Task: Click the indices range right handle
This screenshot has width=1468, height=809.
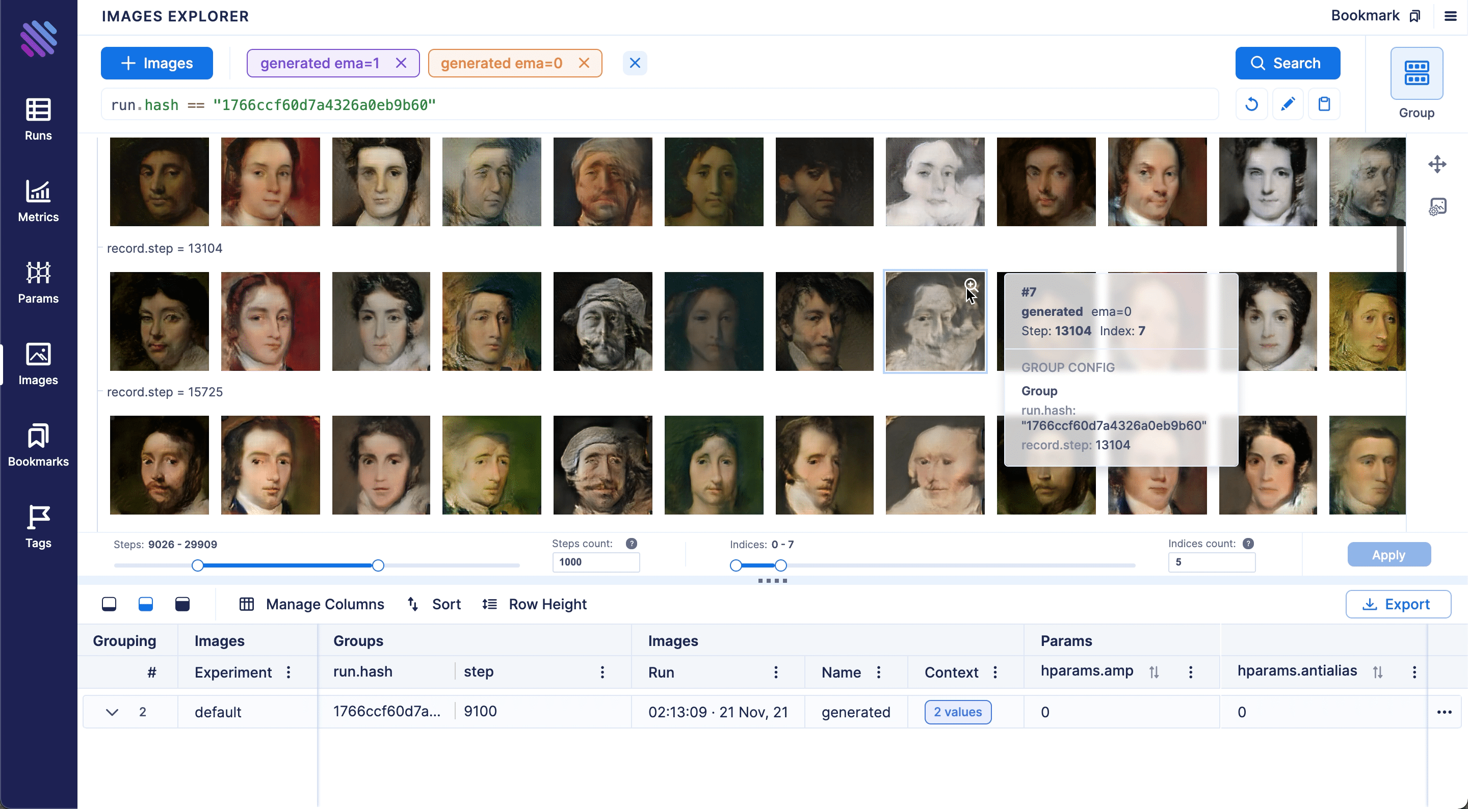Action: click(x=781, y=565)
